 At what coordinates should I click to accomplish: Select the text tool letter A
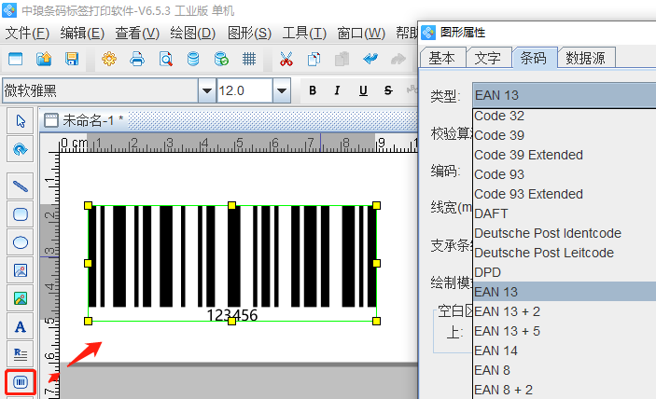pos(21,326)
